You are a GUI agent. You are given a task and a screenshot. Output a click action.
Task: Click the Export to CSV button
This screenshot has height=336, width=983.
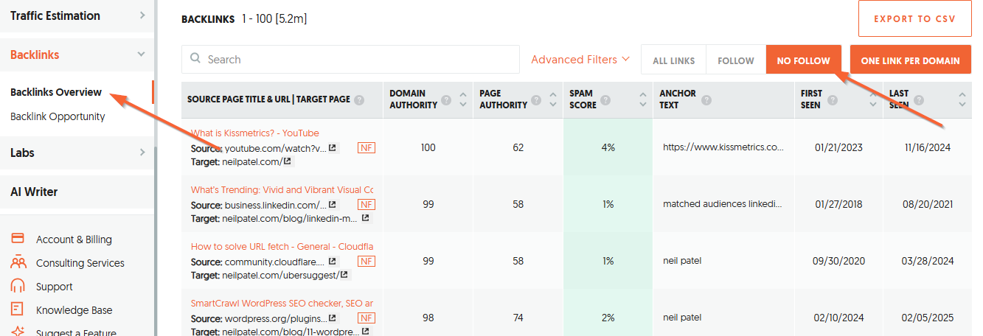coord(914,19)
